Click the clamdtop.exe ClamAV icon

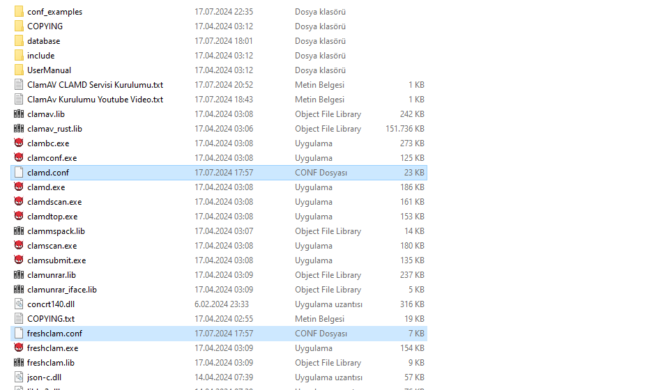19,216
